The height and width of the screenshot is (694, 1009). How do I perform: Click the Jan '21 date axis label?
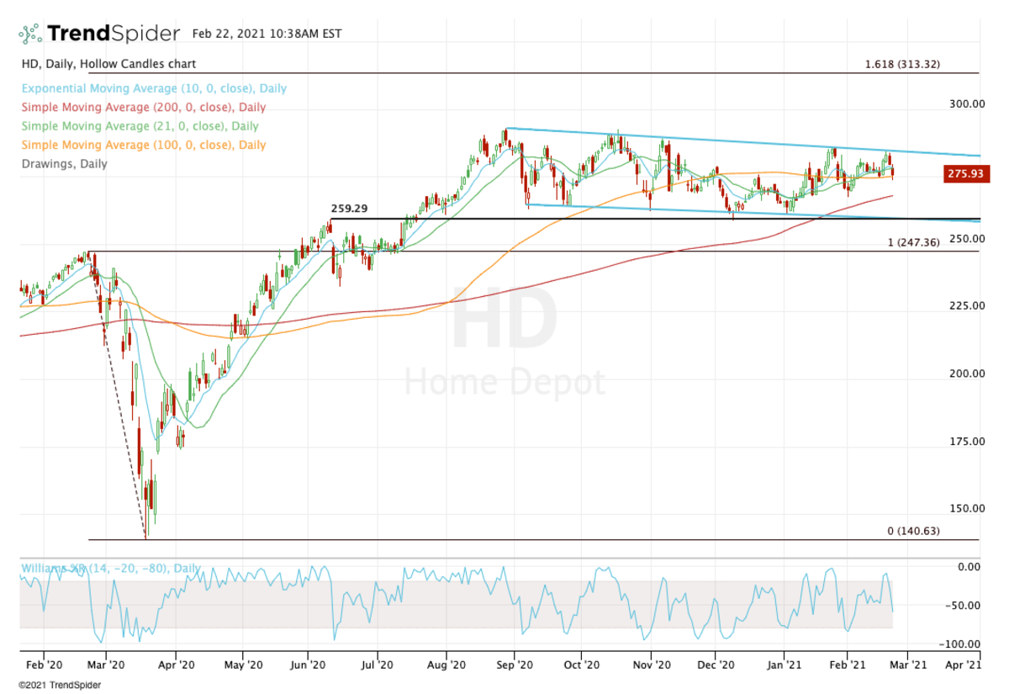[784, 664]
